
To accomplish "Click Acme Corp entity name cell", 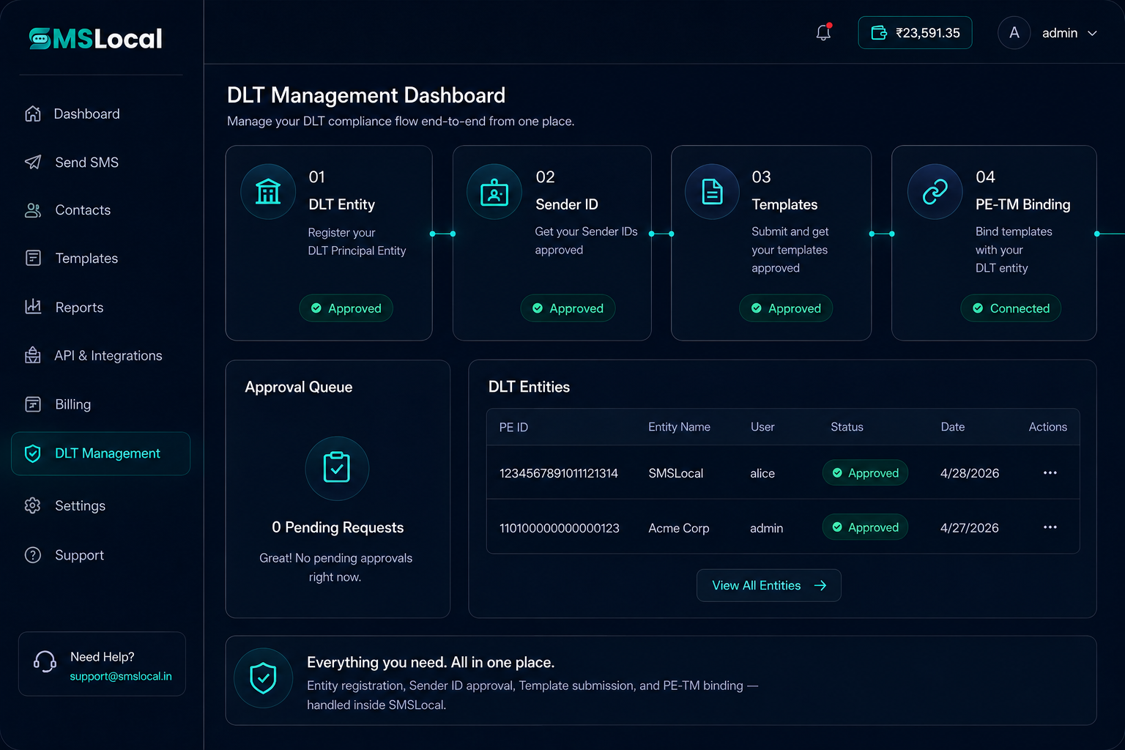I will point(679,528).
